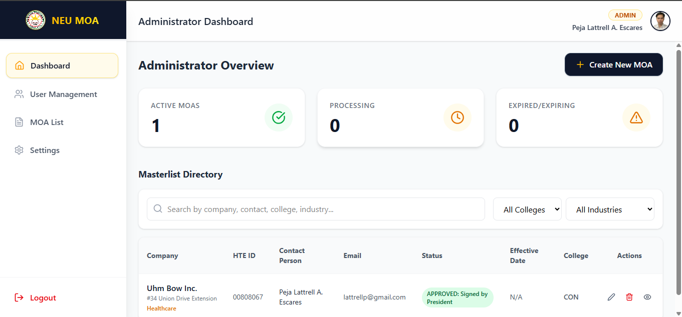The height and width of the screenshot is (317, 682).
Task: Click the user profile avatar photo
Action: point(660,21)
